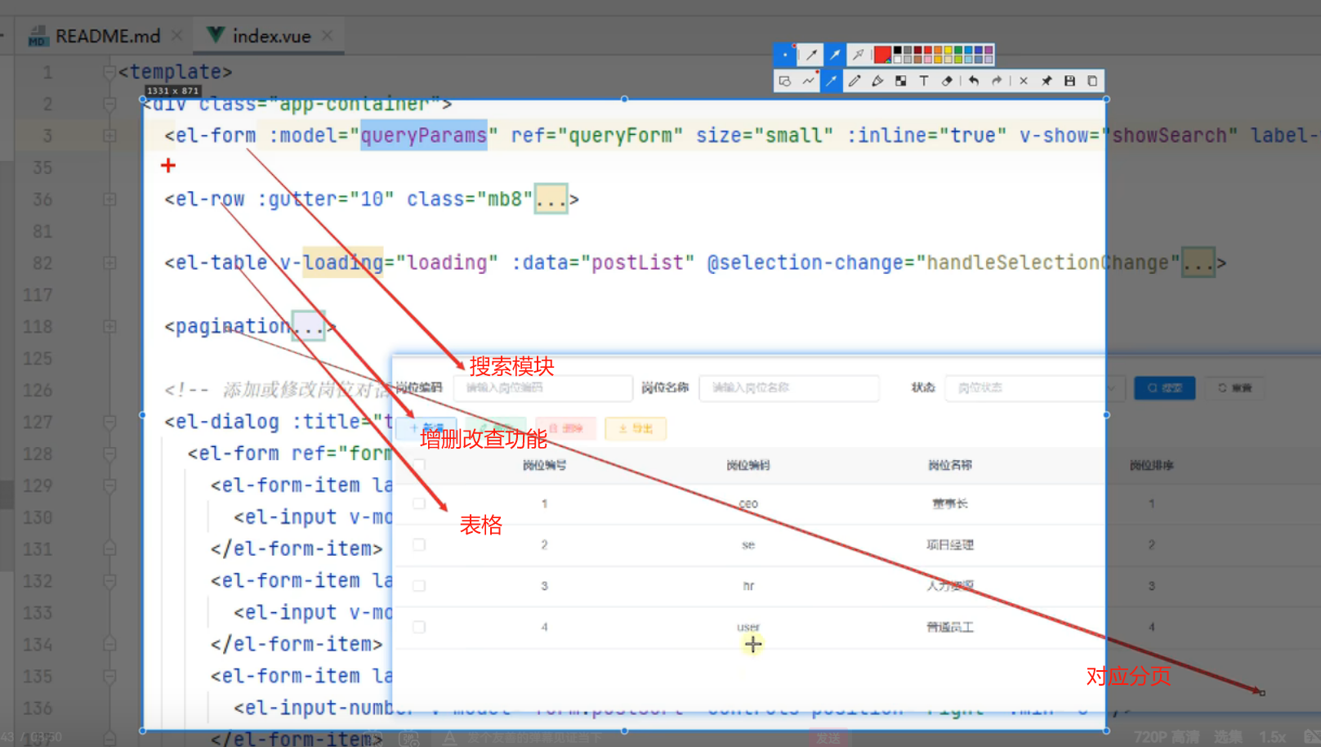The height and width of the screenshot is (747, 1321).
Task: Select the eraser tool
Action: (947, 81)
